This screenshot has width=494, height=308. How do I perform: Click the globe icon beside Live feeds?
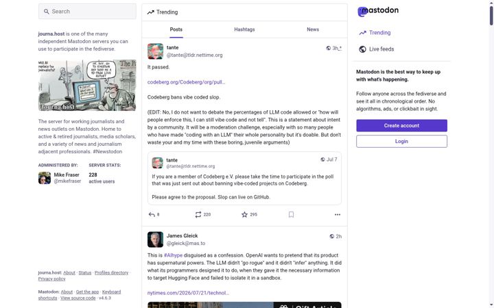point(363,49)
